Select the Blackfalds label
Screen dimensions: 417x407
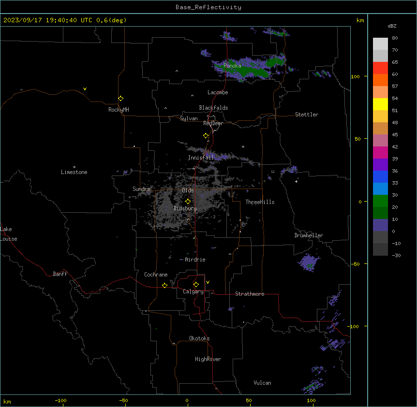click(213, 108)
